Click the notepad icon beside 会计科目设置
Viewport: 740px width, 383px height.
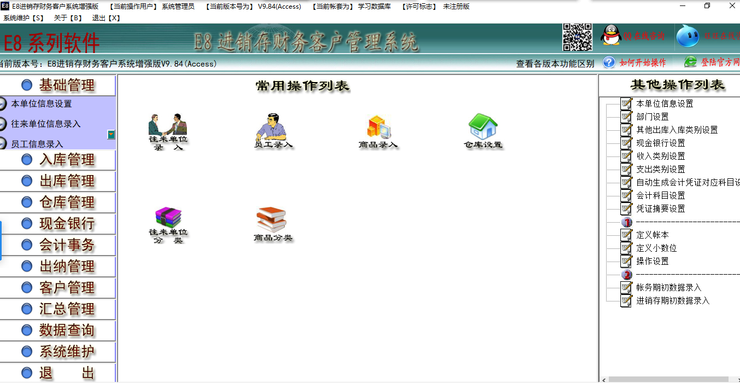(627, 195)
